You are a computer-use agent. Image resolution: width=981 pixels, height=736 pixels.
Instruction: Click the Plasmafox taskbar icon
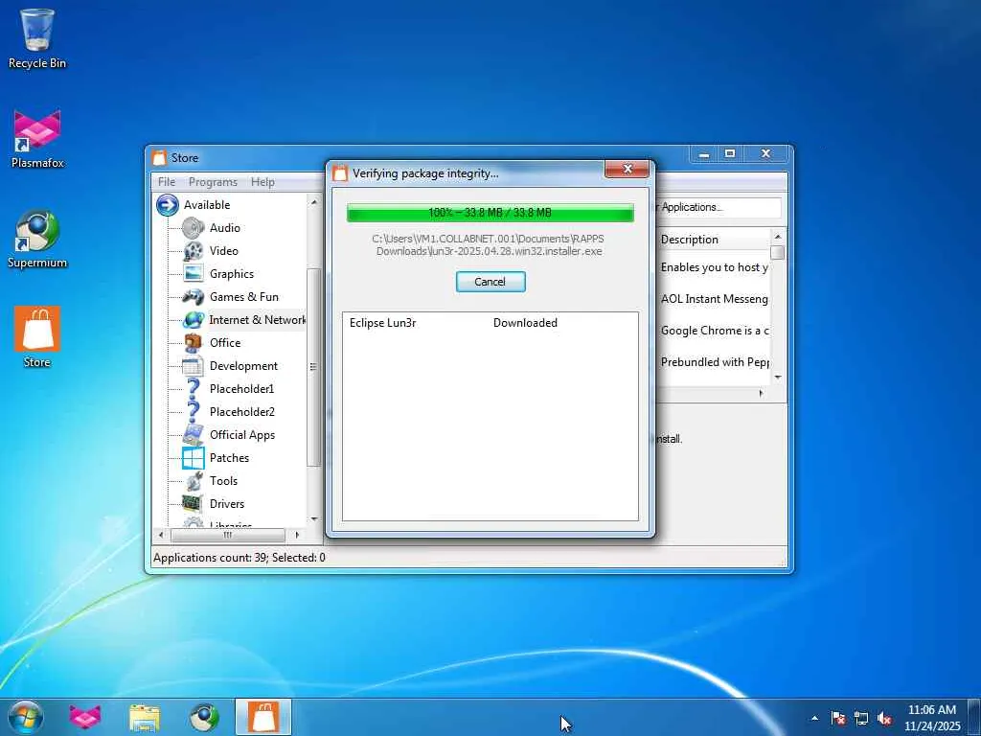[x=85, y=717]
